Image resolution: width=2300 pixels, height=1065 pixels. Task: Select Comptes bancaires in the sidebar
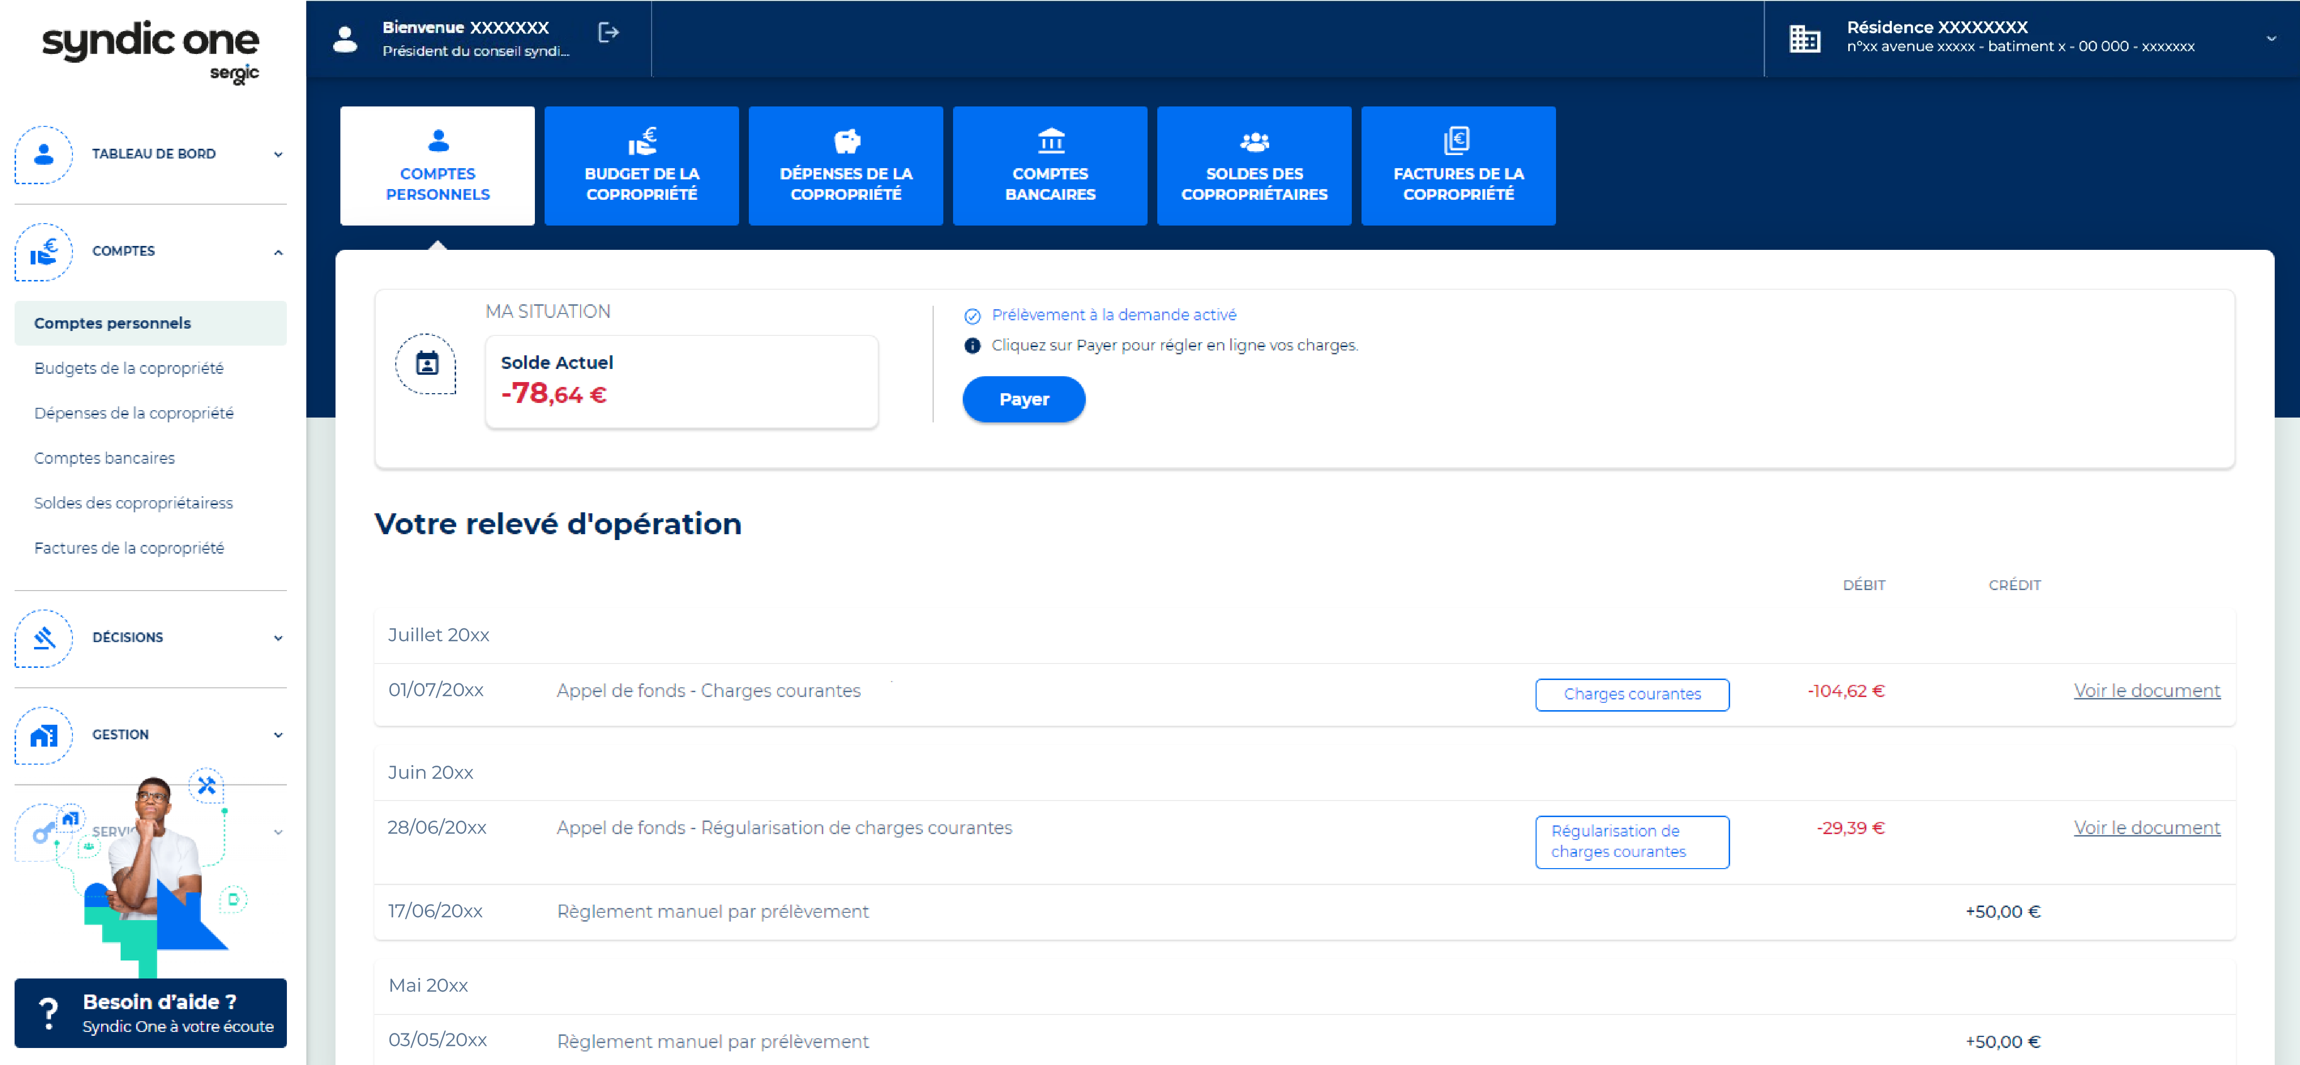tap(105, 458)
